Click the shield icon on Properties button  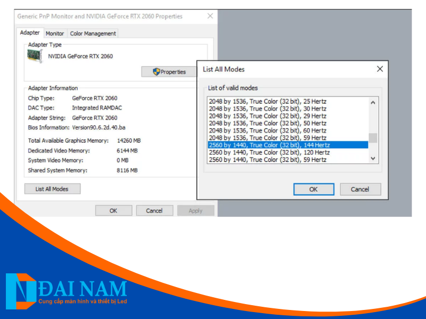(x=156, y=72)
